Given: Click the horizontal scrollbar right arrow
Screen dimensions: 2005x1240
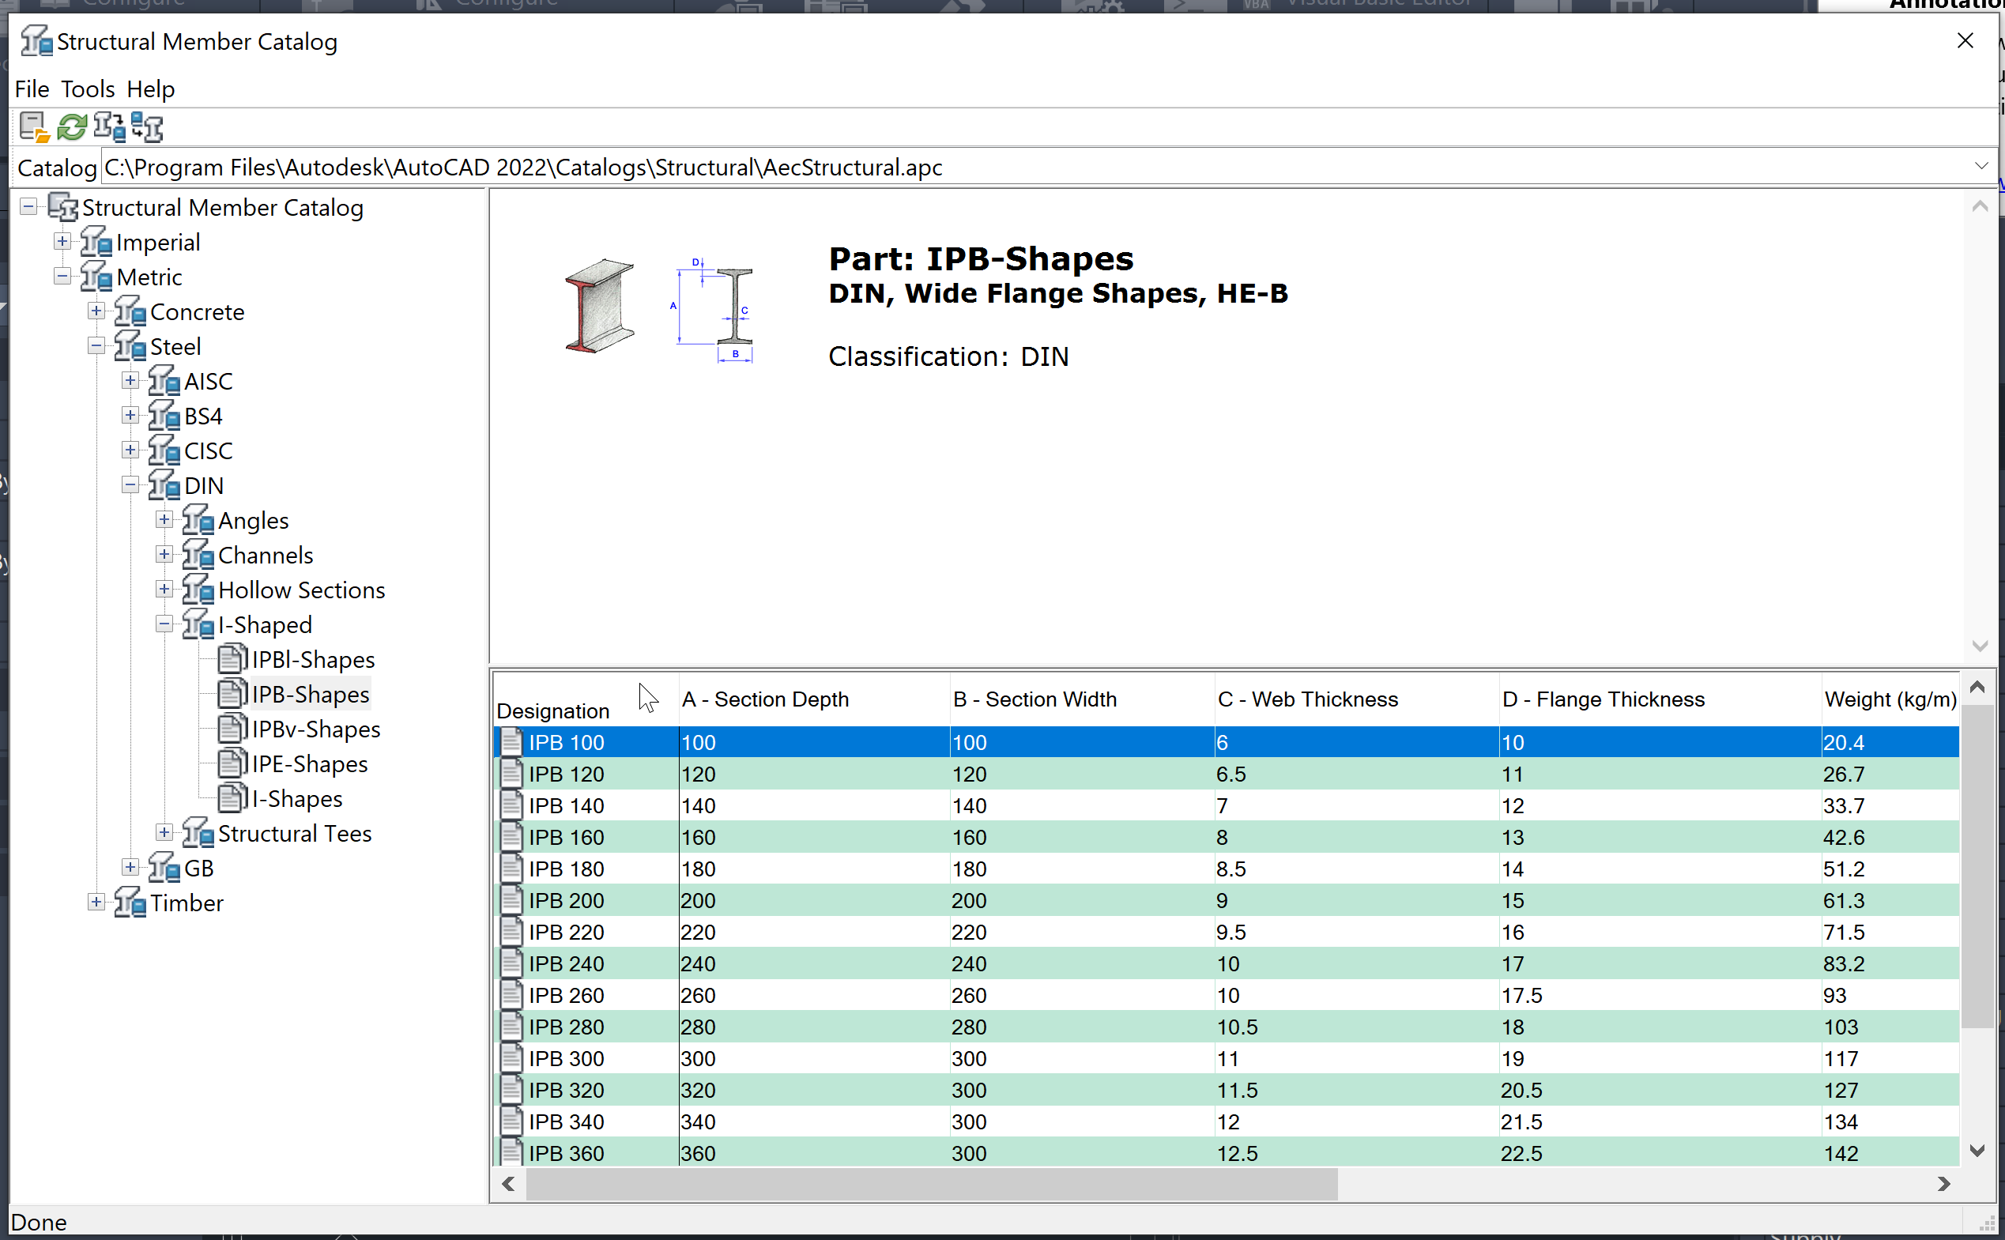Looking at the screenshot, I should 1943,1183.
